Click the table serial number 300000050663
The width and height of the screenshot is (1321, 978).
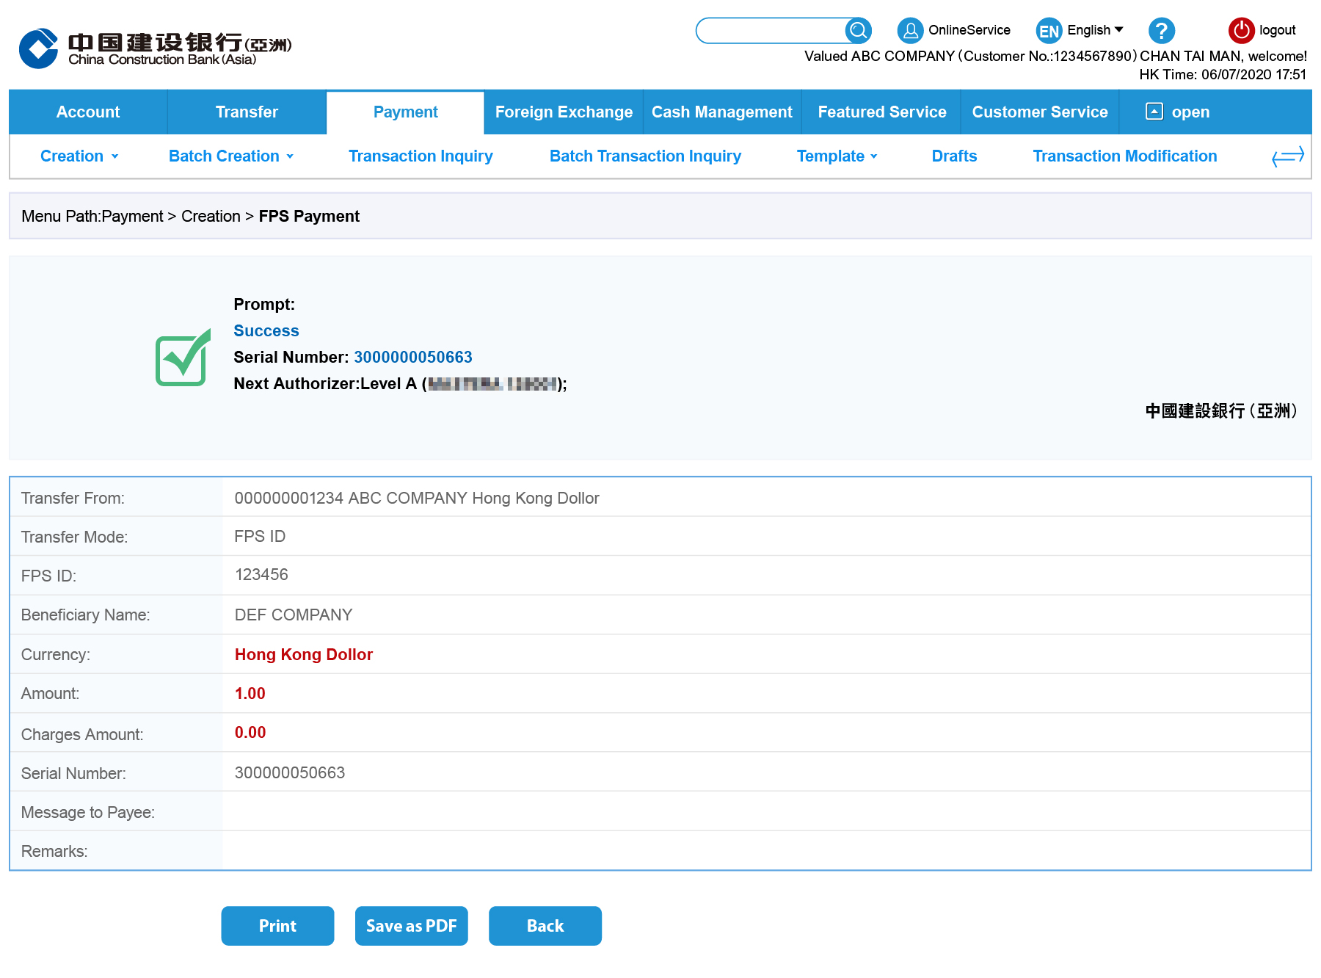click(290, 772)
